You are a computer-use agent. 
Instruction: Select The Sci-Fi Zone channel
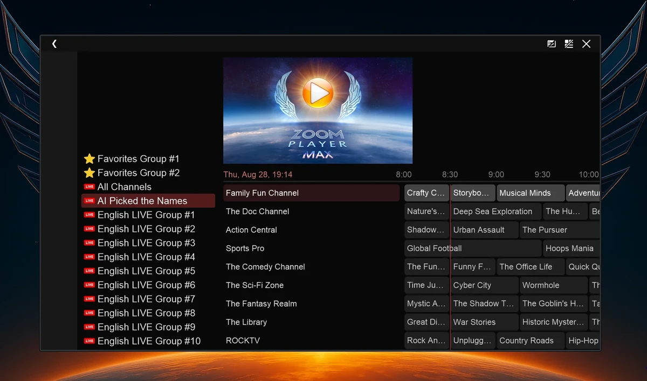[x=311, y=285]
